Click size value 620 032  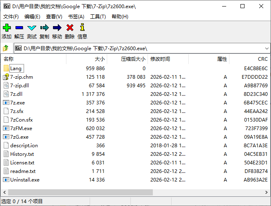(95, 128)
